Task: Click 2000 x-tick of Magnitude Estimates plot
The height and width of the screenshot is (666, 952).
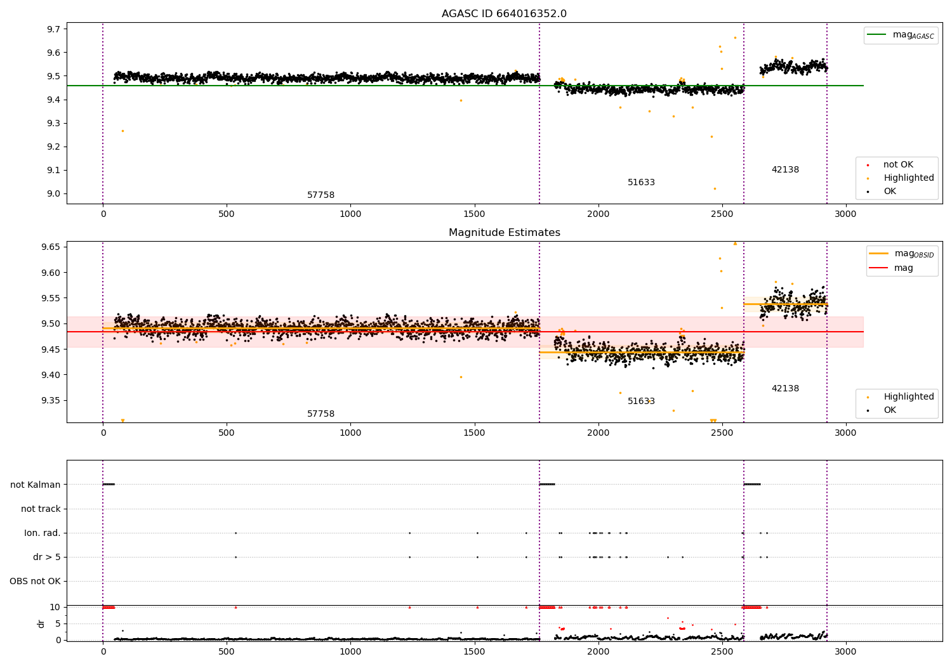Action: (598, 433)
